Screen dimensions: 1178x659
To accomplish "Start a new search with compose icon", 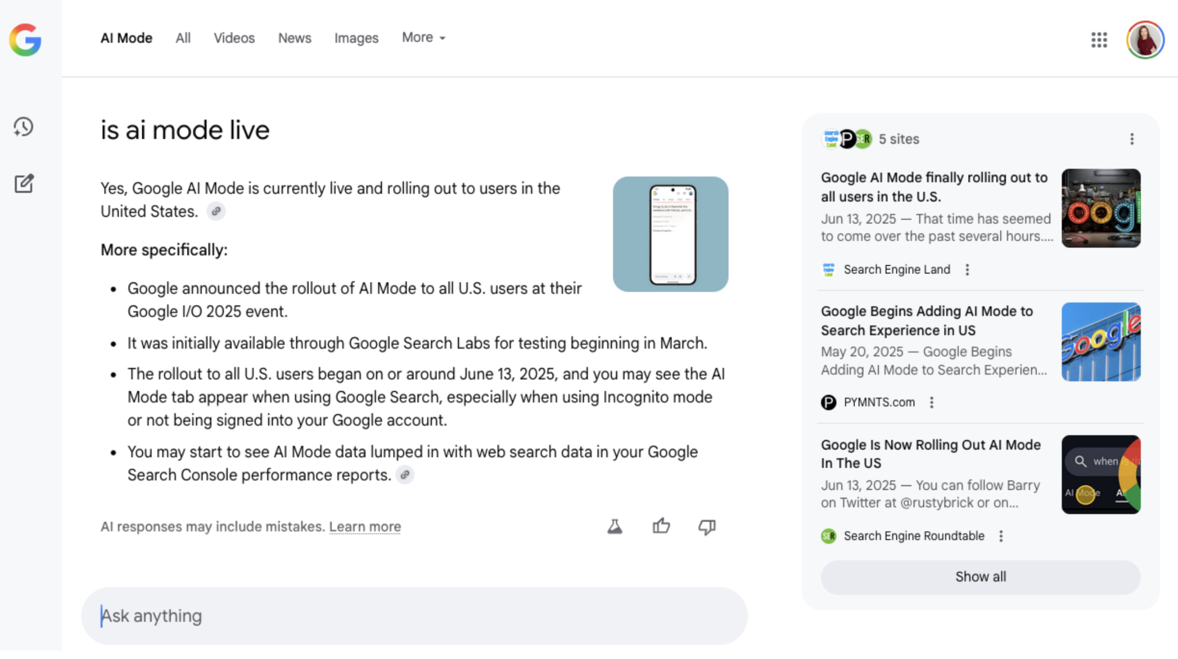I will [24, 183].
